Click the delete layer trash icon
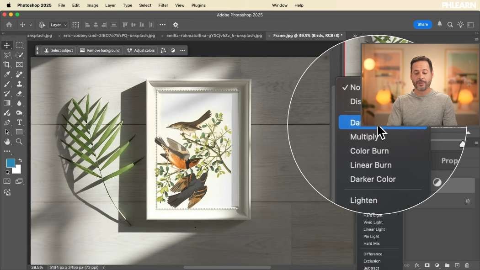Image resolution: width=480 pixels, height=270 pixels. 467,265
